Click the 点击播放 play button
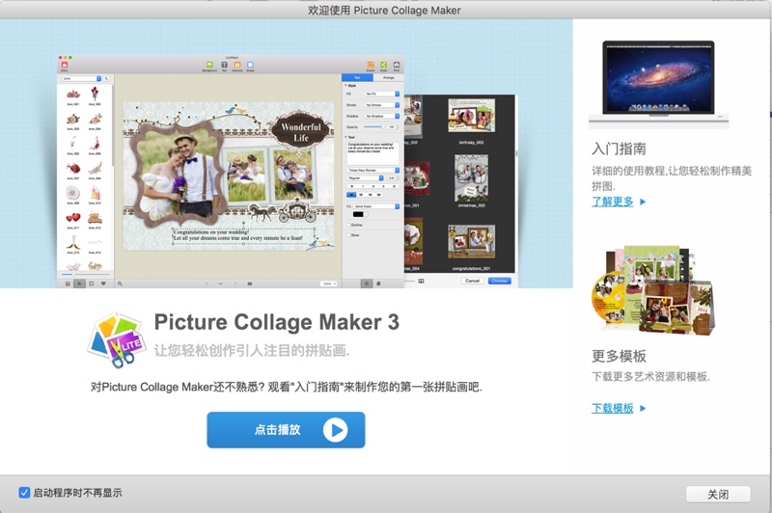Viewport: 772px width, 513px height. (286, 430)
